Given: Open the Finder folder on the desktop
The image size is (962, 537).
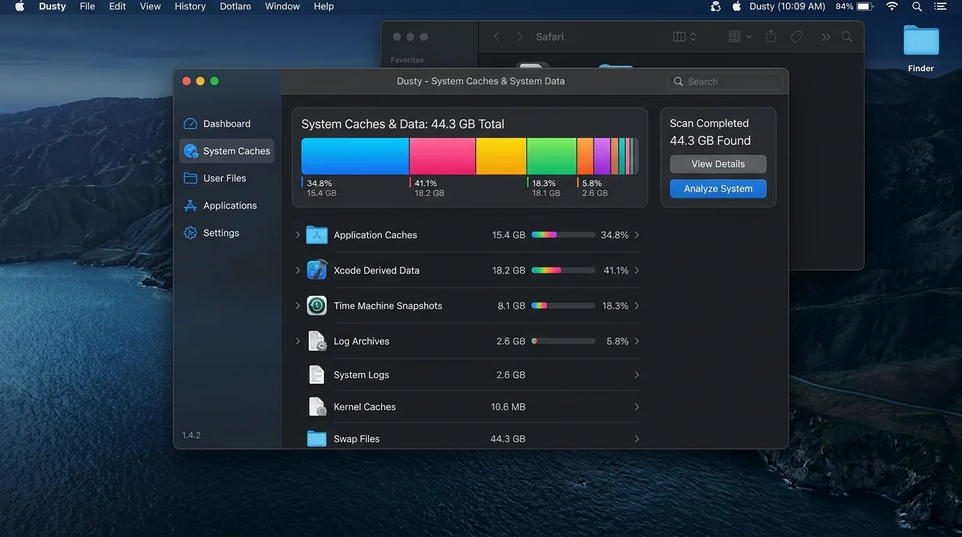Looking at the screenshot, I should coord(921,41).
